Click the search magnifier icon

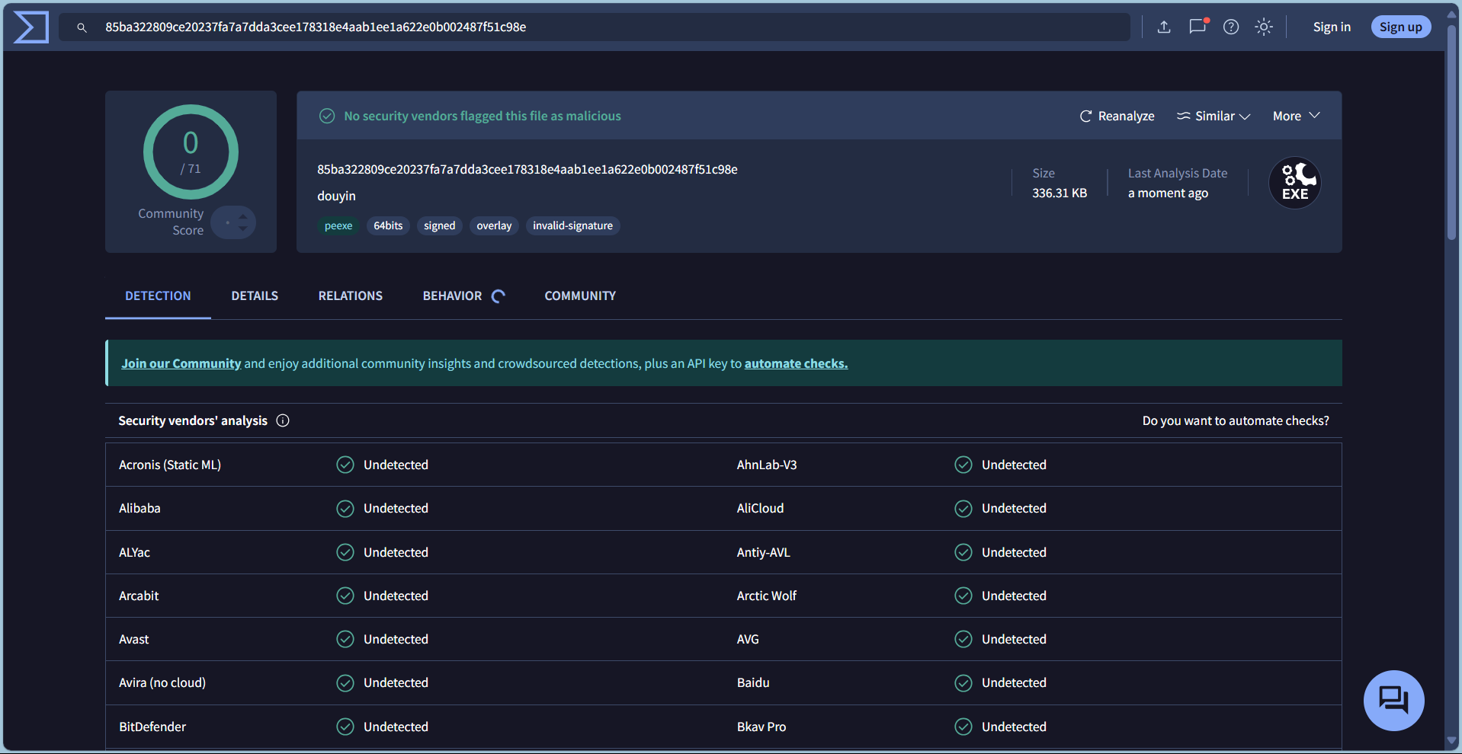(x=82, y=27)
